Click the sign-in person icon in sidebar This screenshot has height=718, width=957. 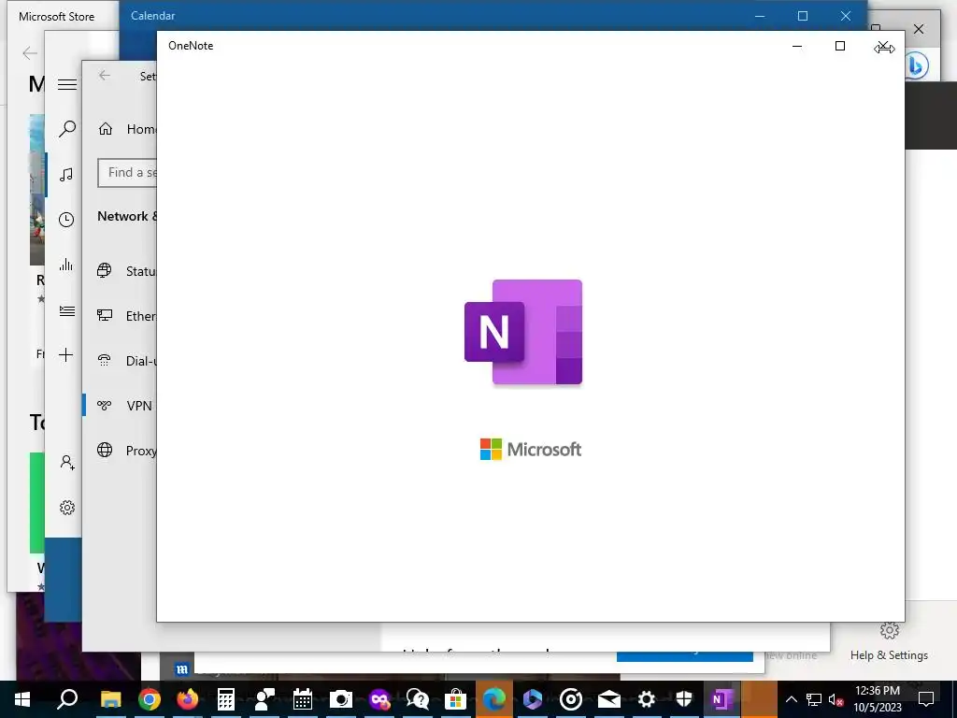(67, 462)
